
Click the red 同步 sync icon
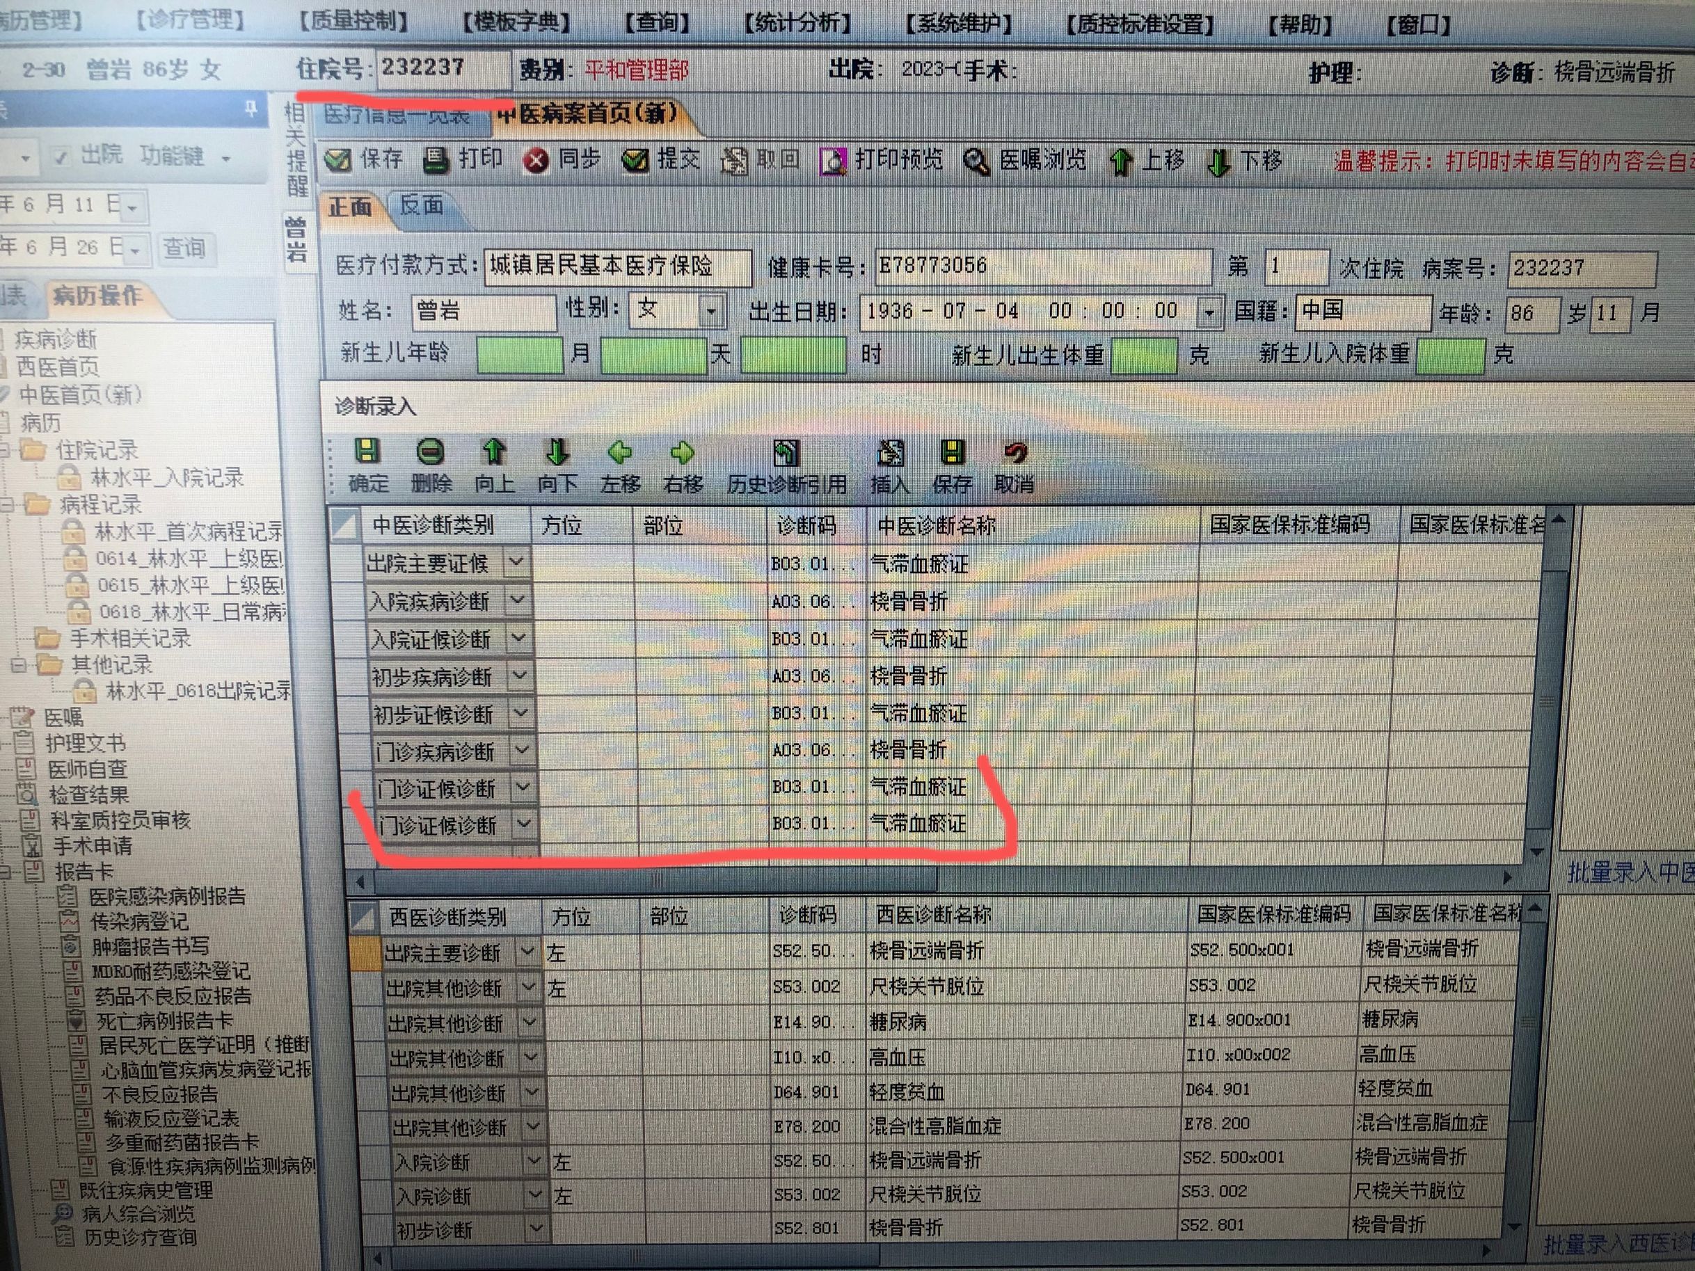click(x=536, y=161)
